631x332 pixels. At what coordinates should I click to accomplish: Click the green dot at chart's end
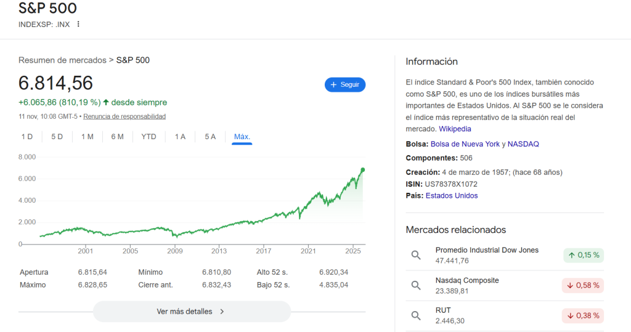pos(363,169)
